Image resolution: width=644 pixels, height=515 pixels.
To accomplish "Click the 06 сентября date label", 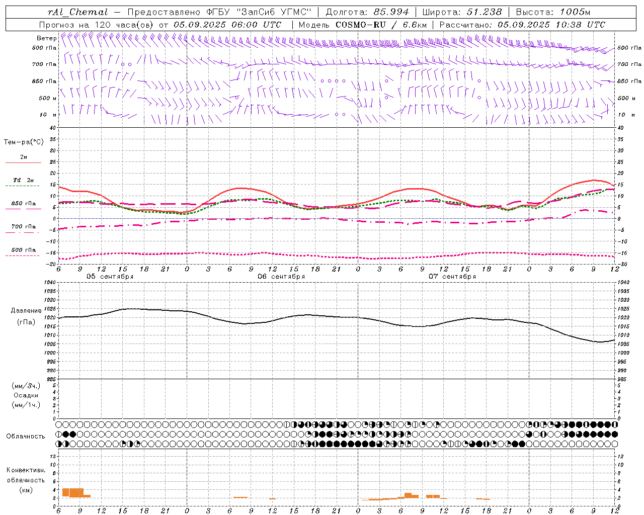I will (x=281, y=277).
